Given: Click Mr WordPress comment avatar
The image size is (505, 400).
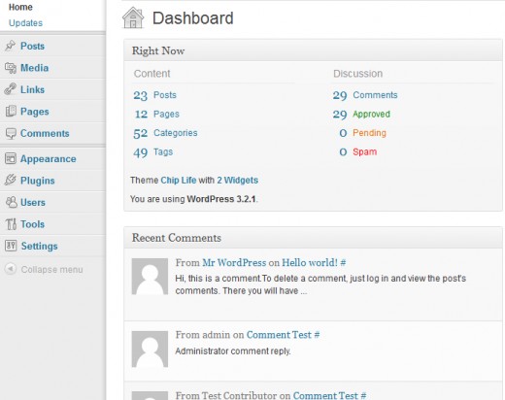Looking at the screenshot, I should 150,277.
